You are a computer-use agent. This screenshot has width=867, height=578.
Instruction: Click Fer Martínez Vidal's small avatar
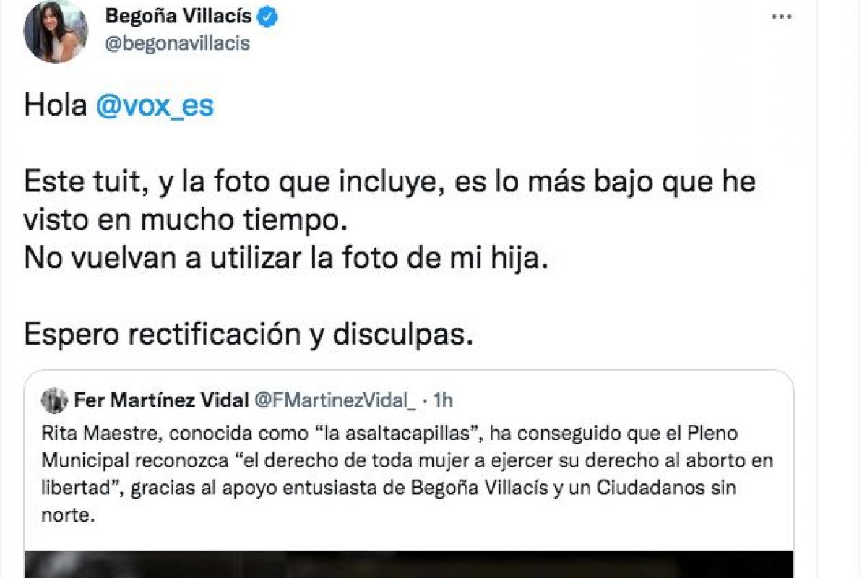point(54,400)
